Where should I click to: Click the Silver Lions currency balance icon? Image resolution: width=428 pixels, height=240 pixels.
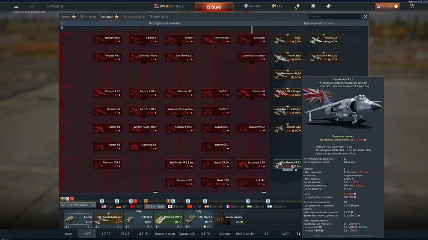(x=246, y=6)
